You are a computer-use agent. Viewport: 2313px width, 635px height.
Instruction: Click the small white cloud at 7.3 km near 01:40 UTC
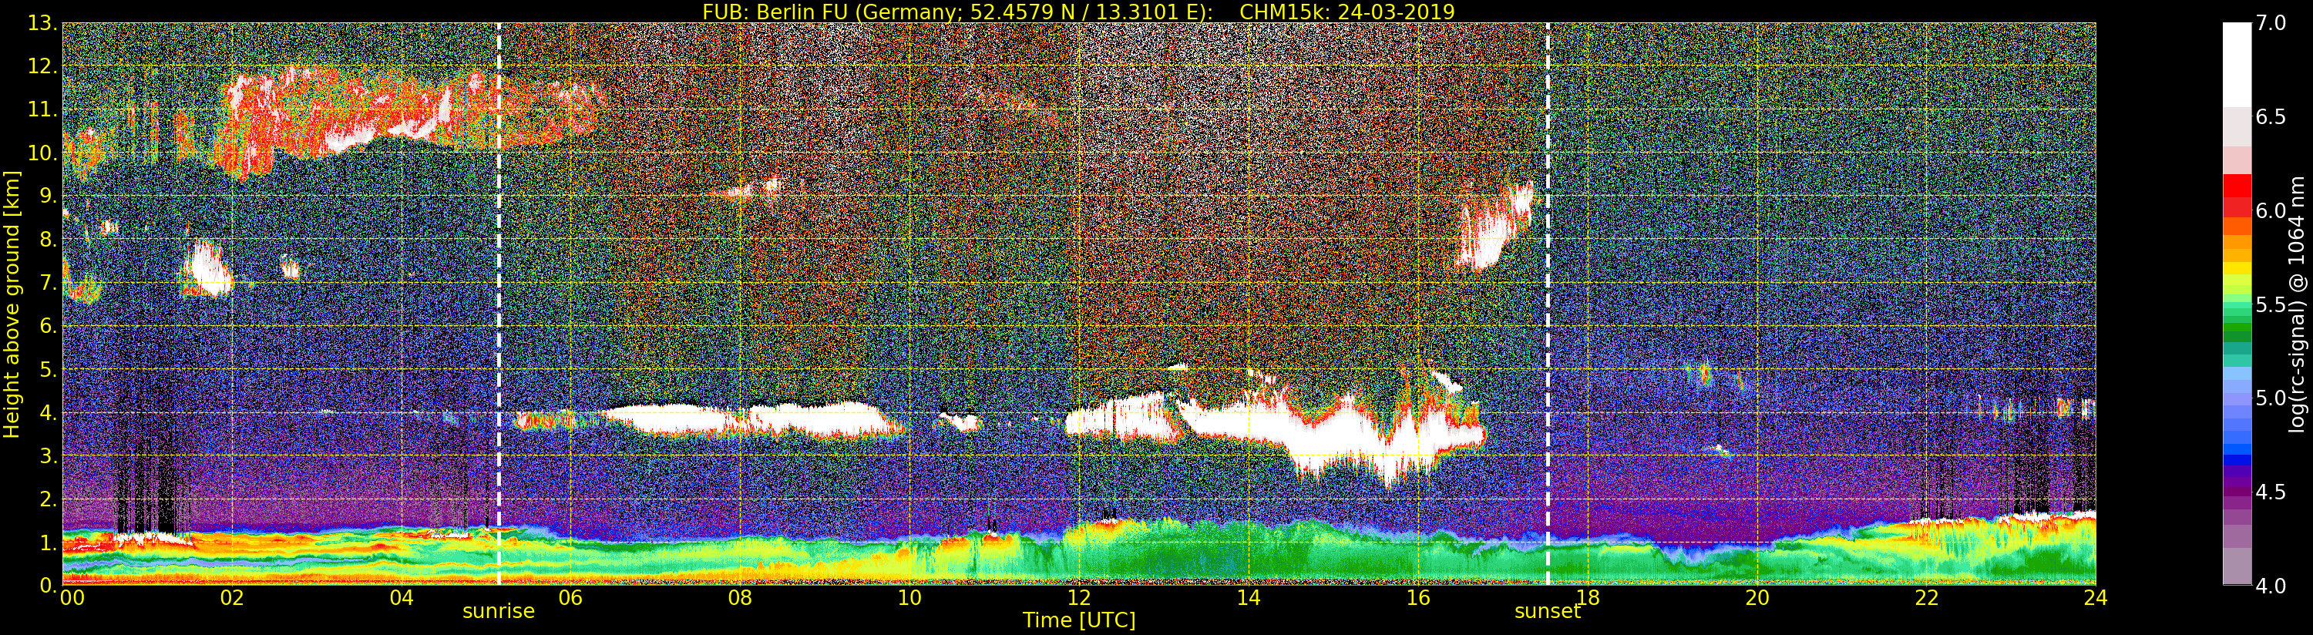(x=207, y=270)
